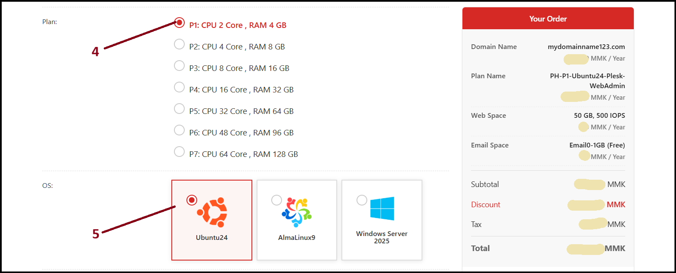676x273 pixels.
Task: Click the mydomainname123.com domain text
Action: pyautogui.click(x=586, y=46)
